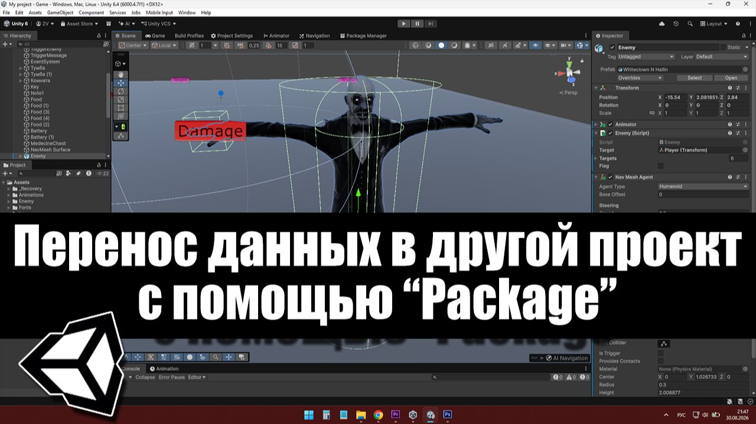
Task: Click the prefab Select button
Action: [x=695, y=78]
